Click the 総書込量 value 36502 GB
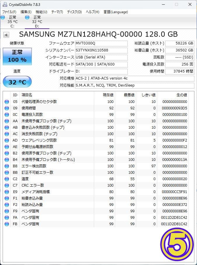197x265 pixels. point(180,50)
